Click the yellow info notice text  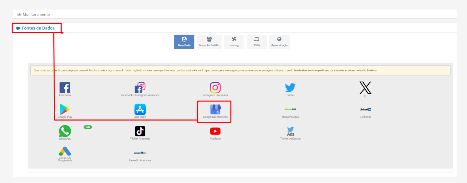(x=205, y=70)
